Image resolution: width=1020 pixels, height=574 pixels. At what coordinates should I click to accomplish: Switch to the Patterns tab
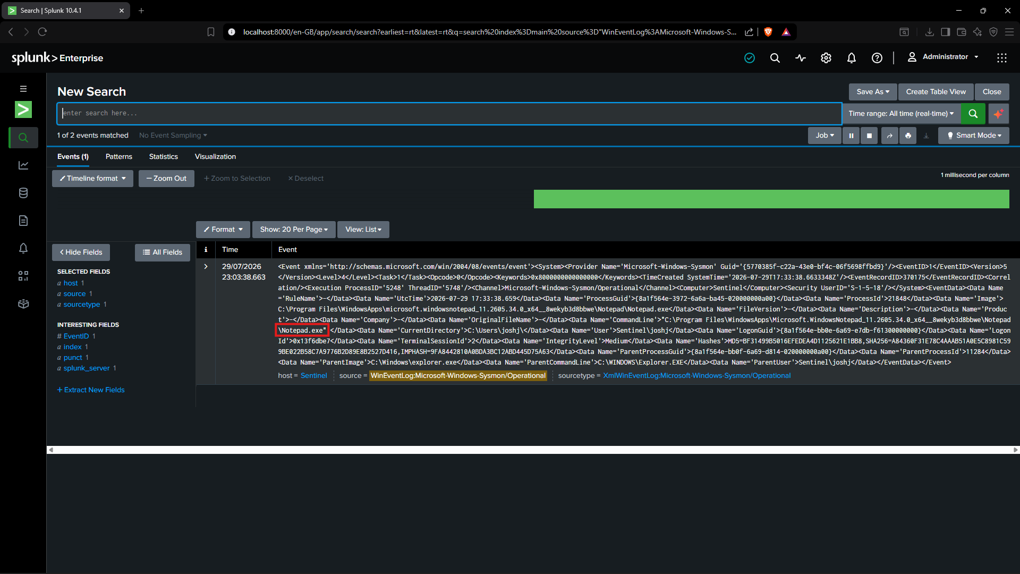[x=119, y=157]
